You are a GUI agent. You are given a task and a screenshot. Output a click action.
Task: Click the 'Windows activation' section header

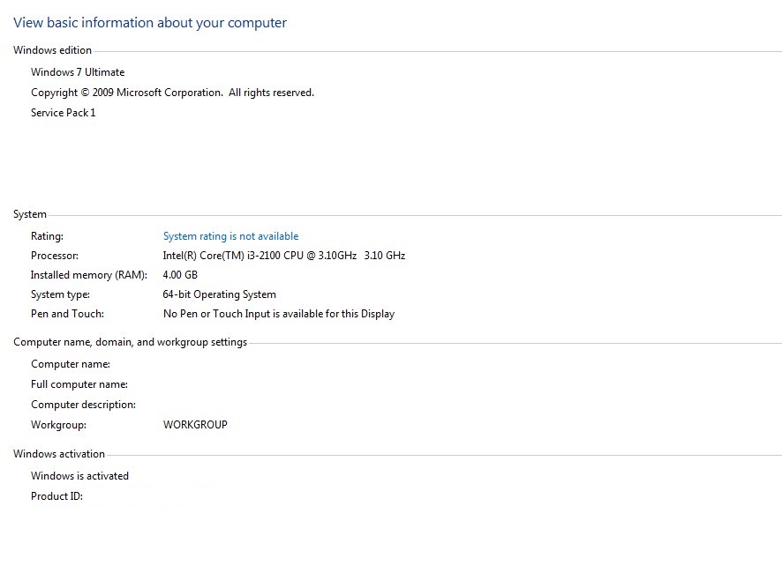[59, 454]
